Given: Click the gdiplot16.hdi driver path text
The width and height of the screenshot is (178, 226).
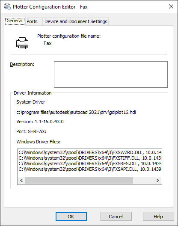Looking at the screenshot, I should [x=76, y=112].
